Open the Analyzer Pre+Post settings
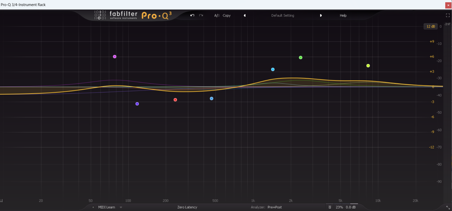This screenshot has width=452, height=211. (274, 207)
